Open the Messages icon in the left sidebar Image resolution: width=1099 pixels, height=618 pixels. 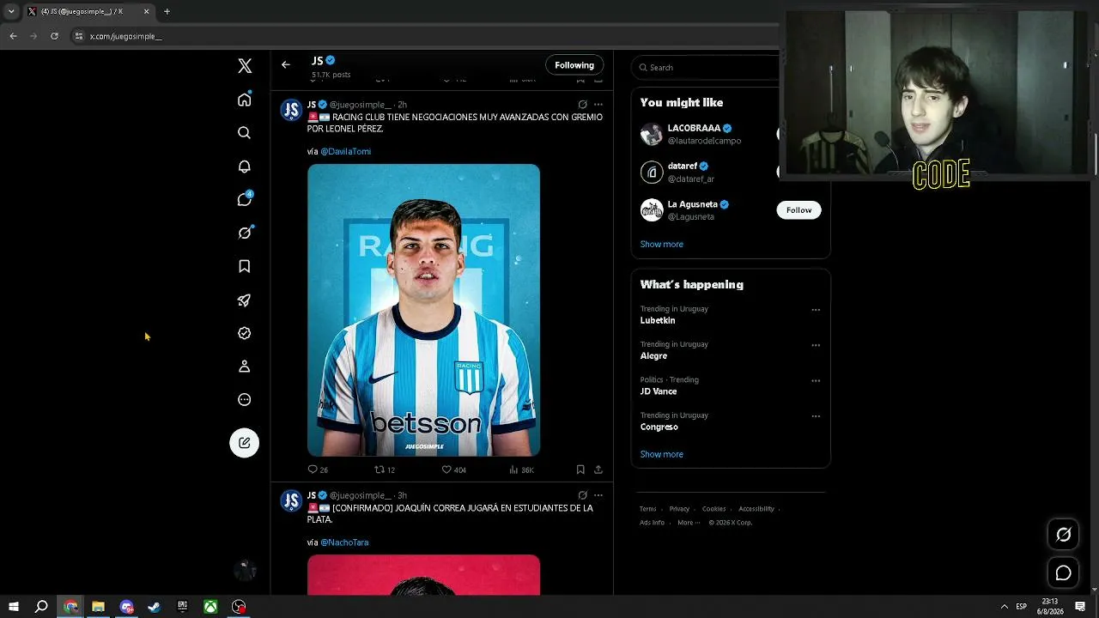click(245, 199)
